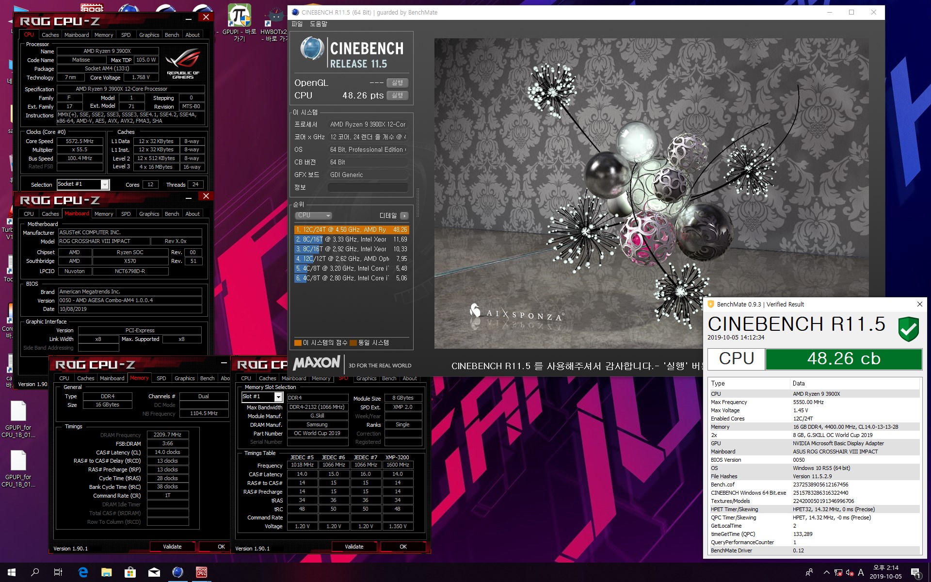Click taskbar clock and date

point(885,572)
